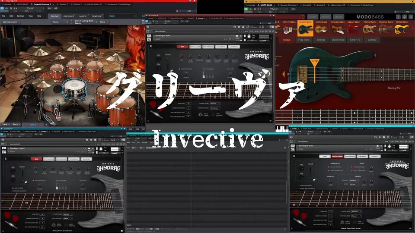Open the MODO BASS Play Style tab
The image size is (415, 233).
(304, 40)
